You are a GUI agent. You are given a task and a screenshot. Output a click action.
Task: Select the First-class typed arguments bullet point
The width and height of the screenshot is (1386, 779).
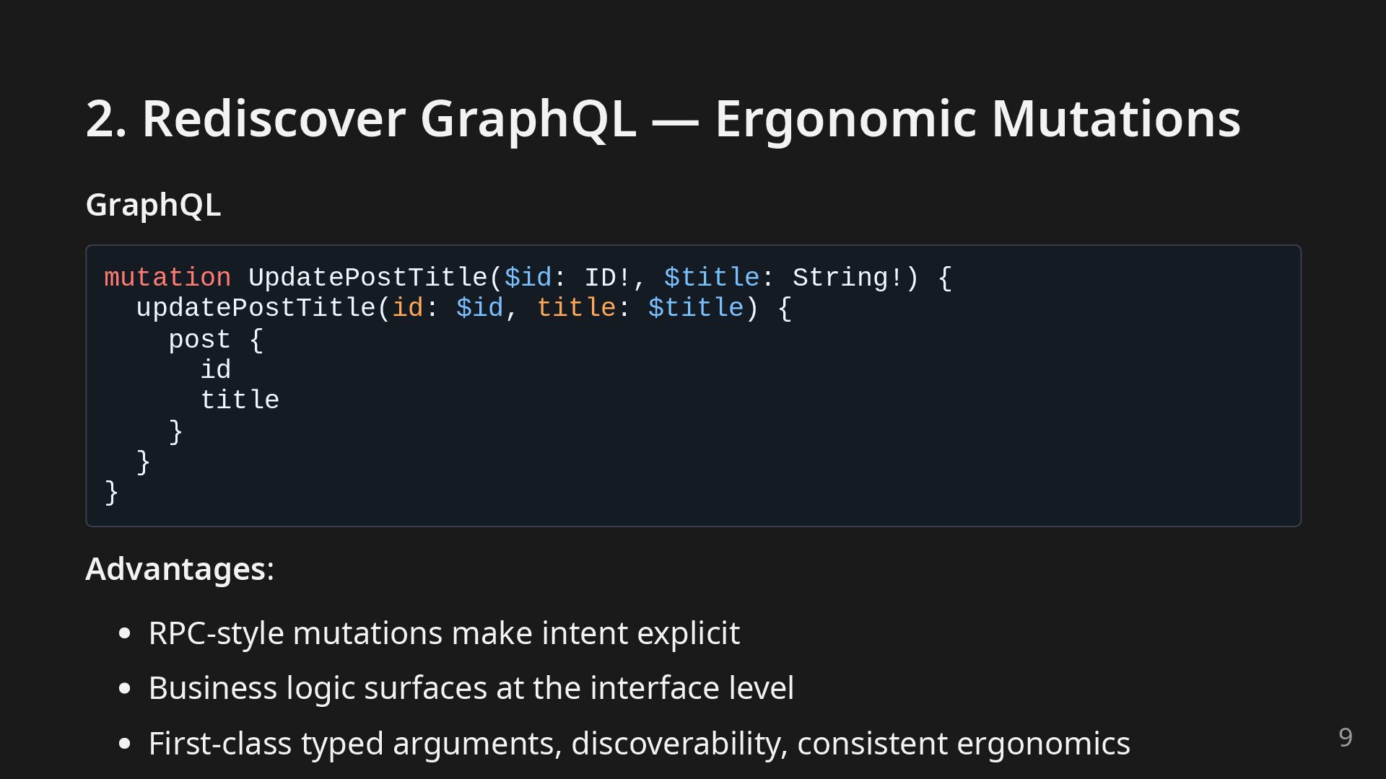pyautogui.click(x=639, y=744)
